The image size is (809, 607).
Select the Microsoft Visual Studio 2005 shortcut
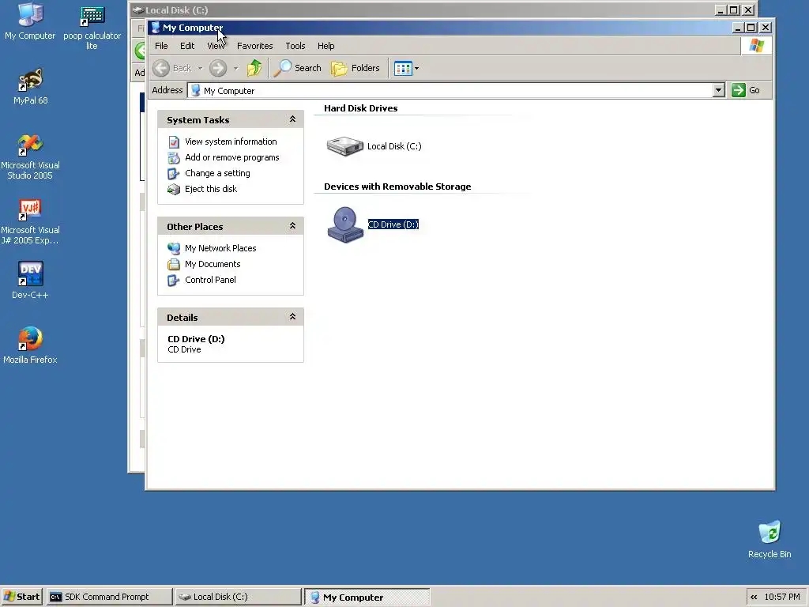tap(31, 157)
